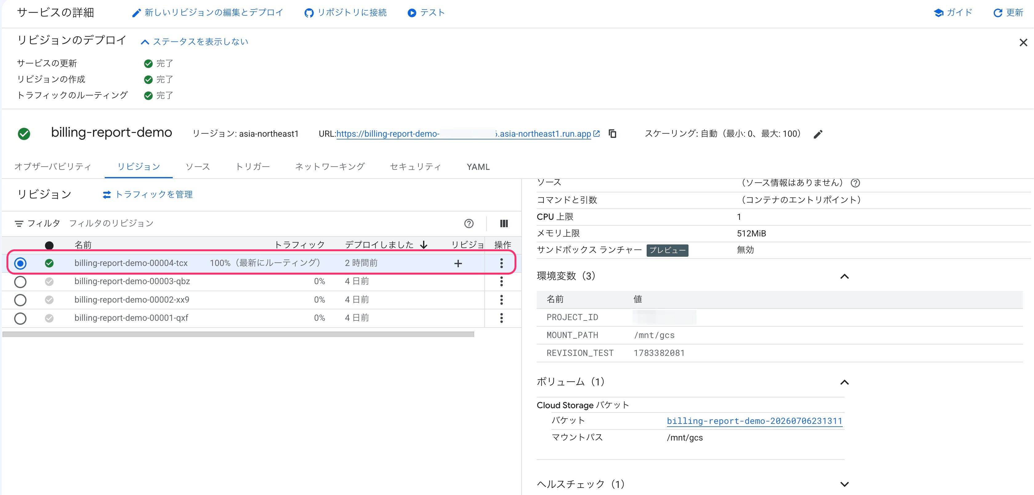Open actions menu for billing-report-demo-00003-qbz
The image size is (1034, 495).
coord(501,282)
